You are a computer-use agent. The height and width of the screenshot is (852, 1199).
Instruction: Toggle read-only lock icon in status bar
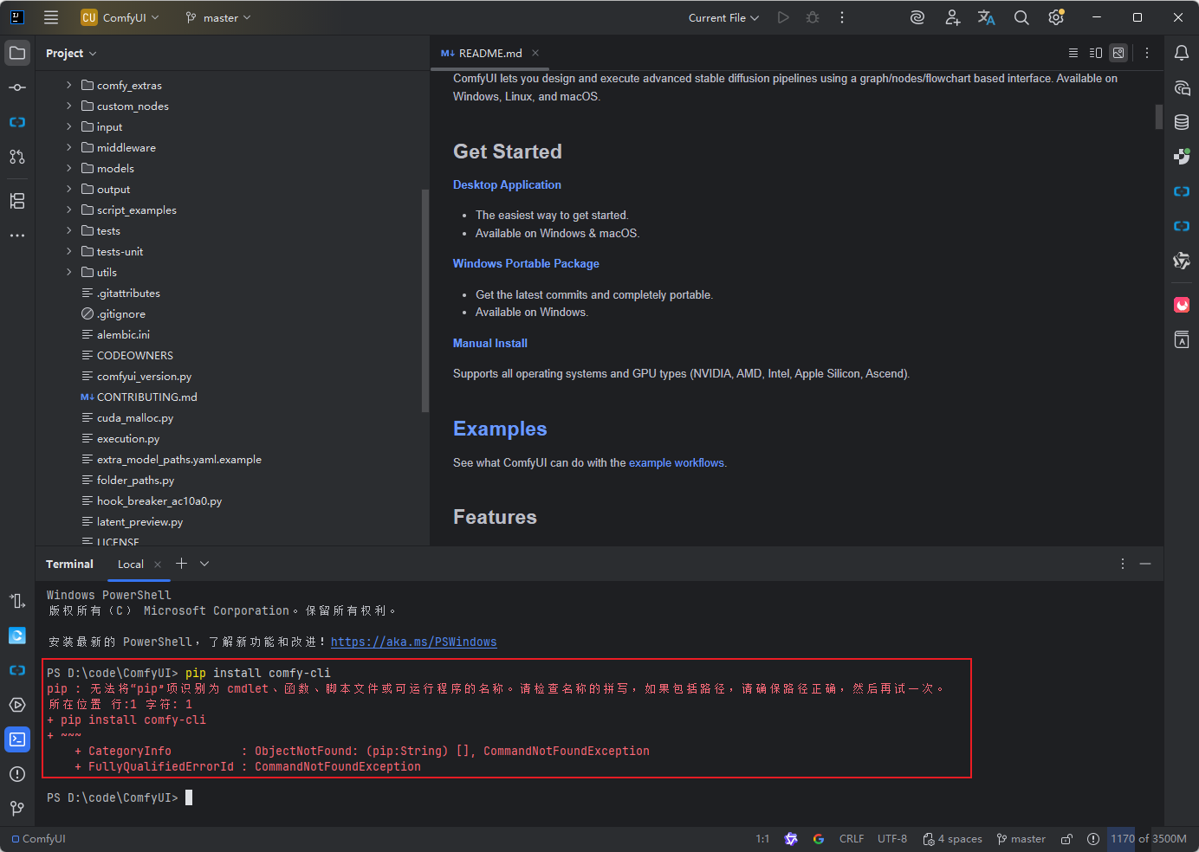[1067, 839]
